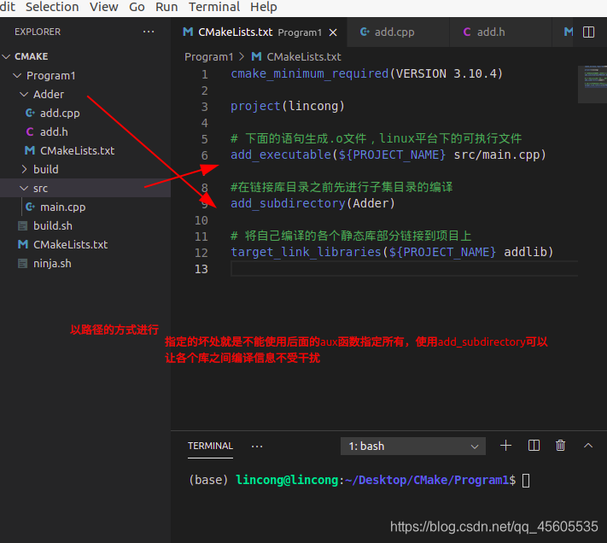
Task: Open the Terminal menu
Action: coord(214,7)
